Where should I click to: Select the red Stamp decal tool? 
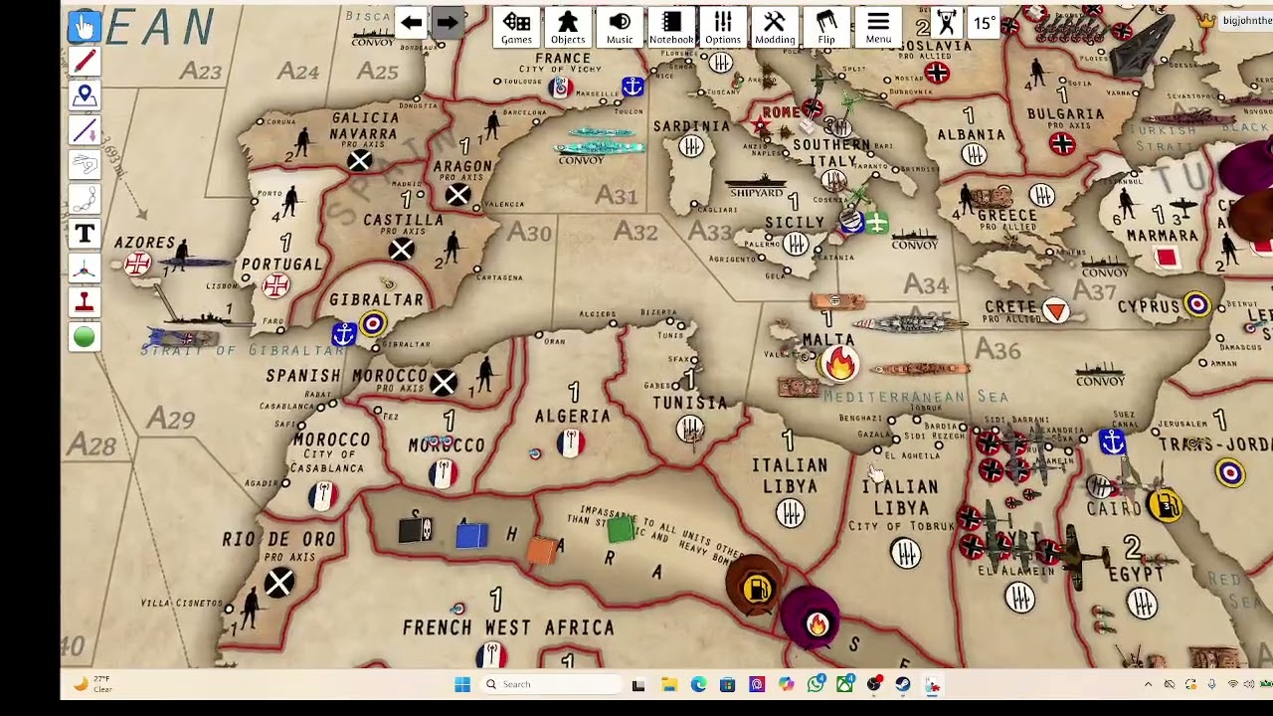pyautogui.click(x=85, y=302)
